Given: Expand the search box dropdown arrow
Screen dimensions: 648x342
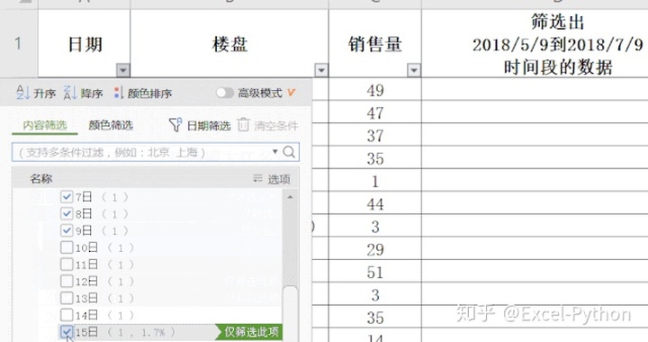Looking at the screenshot, I should 274,151.
